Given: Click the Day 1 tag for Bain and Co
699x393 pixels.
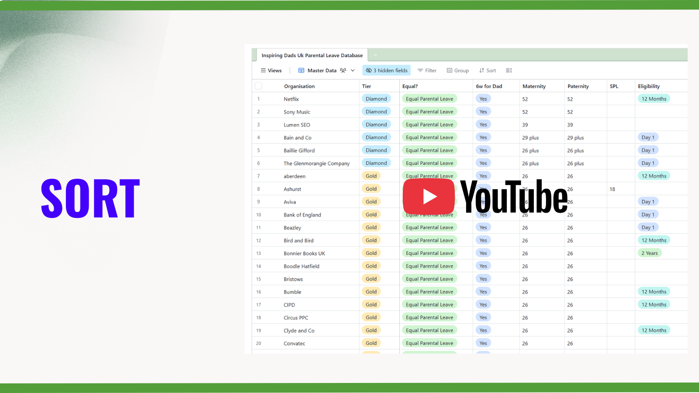Looking at the screenshot, I should click(x=648, y=137).
